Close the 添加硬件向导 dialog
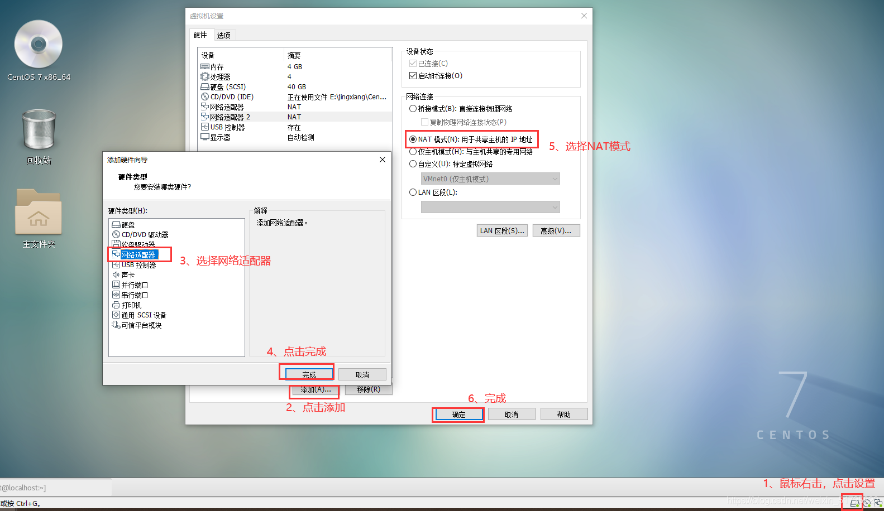884x511 pixels. tap(383, 160)
